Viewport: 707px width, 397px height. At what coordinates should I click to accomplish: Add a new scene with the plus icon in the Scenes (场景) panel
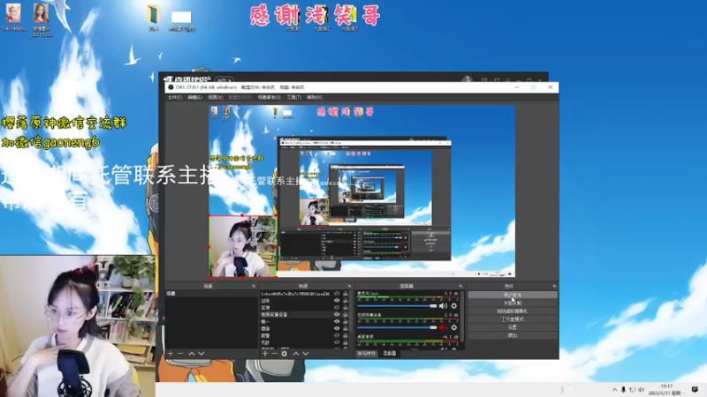click(171, 354)
